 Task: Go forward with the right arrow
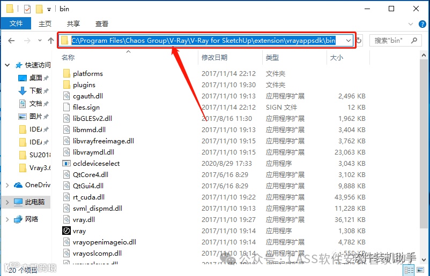(x=27, y=41)
